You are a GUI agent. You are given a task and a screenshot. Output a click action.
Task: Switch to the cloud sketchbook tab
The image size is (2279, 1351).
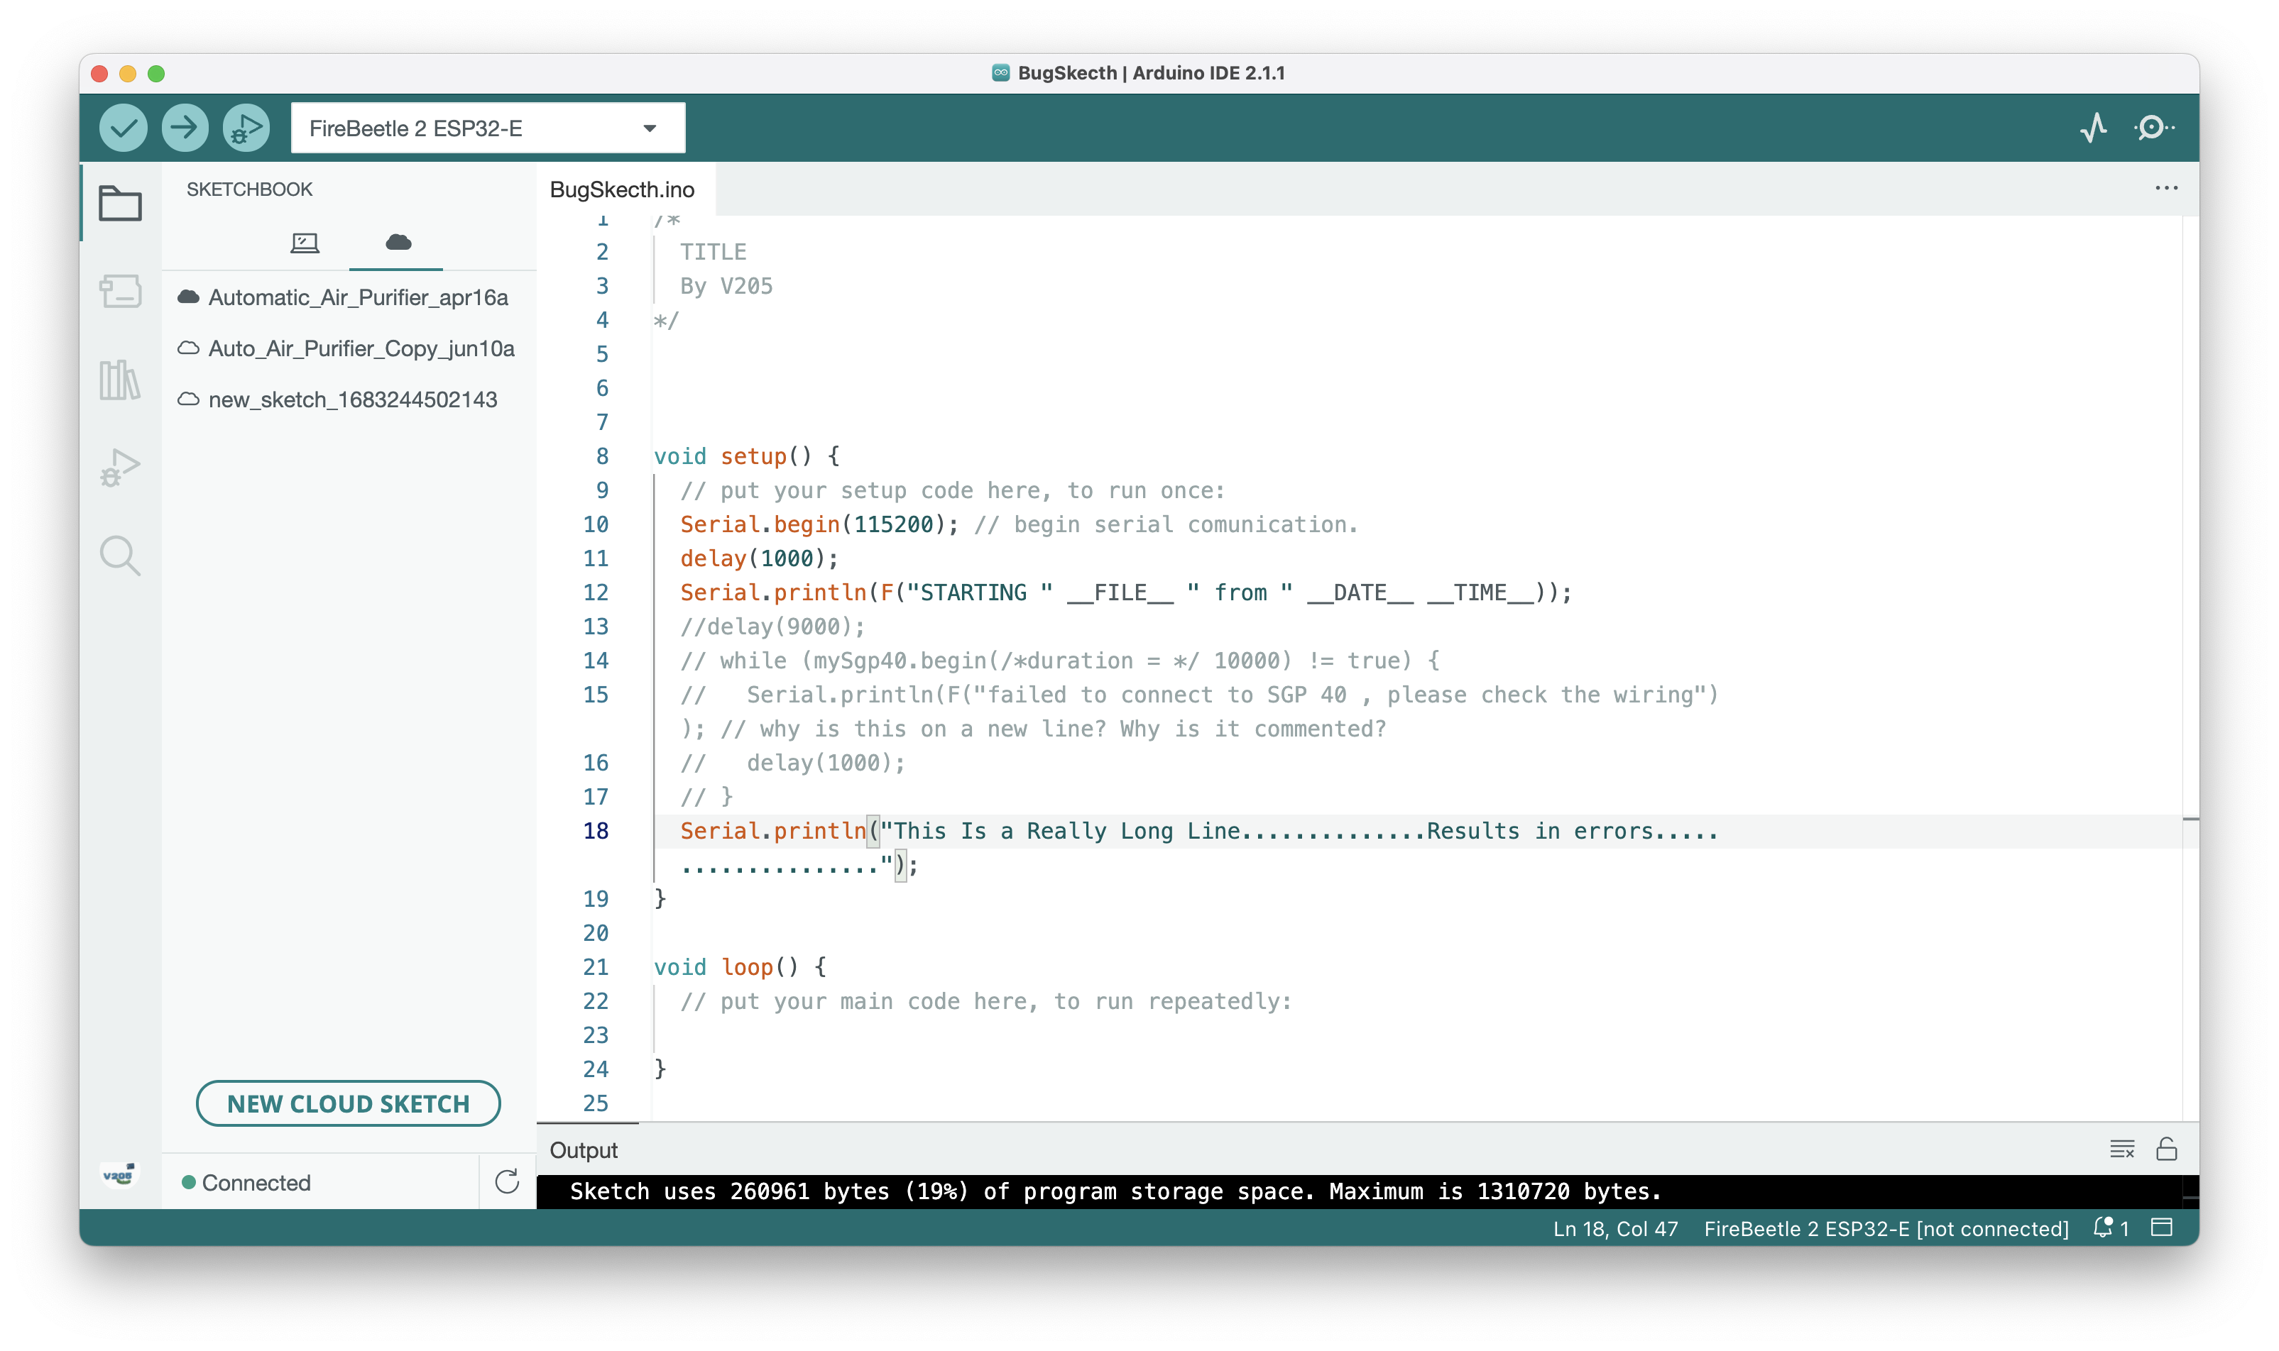point(398,242)
